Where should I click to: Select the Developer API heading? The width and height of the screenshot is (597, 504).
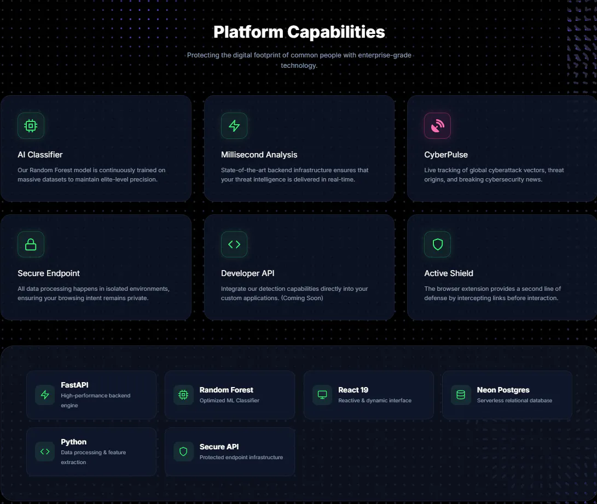pos(247,273)
